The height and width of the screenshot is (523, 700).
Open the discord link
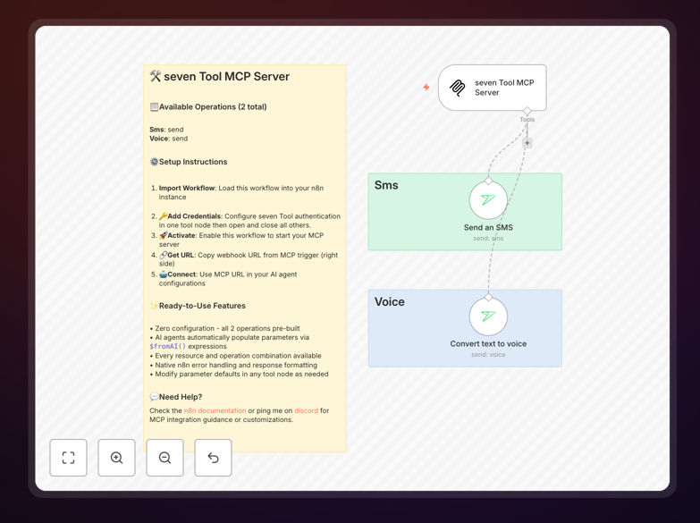click(x=307, y=410)
